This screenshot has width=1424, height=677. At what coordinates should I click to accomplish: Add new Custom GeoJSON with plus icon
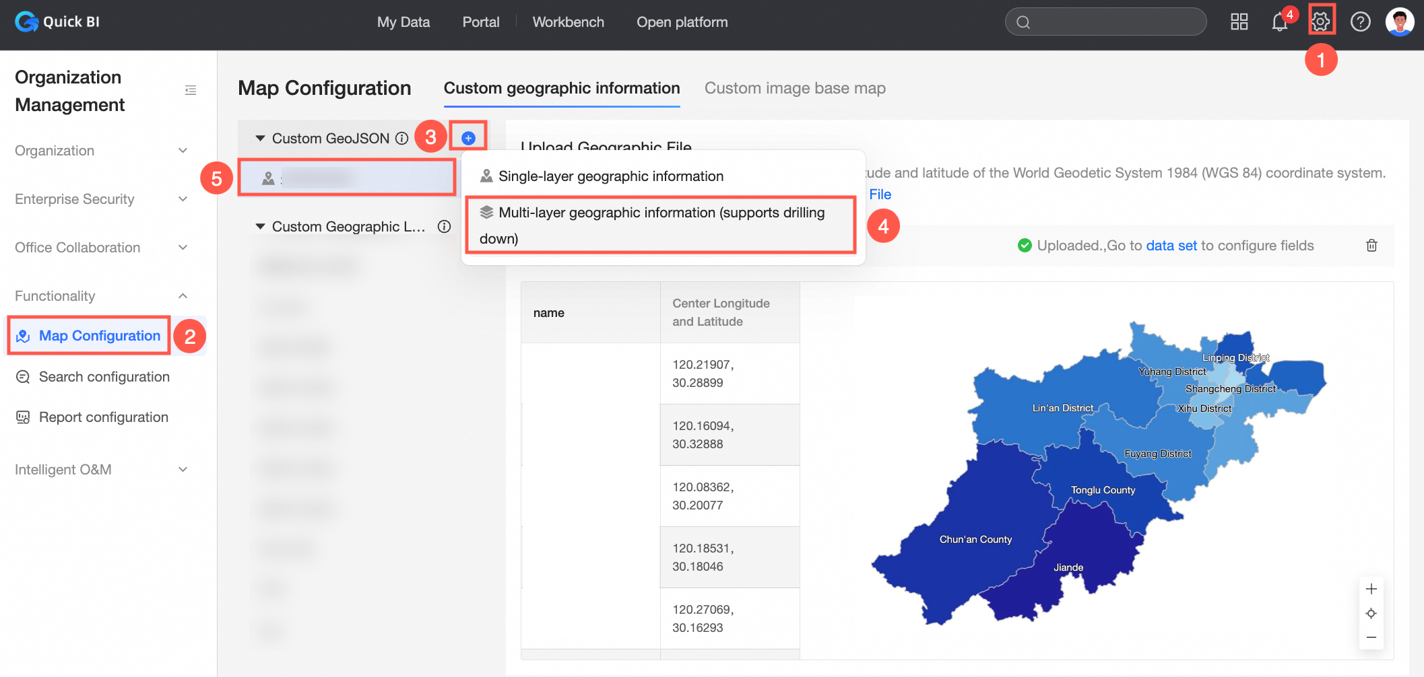pos(468,138)
